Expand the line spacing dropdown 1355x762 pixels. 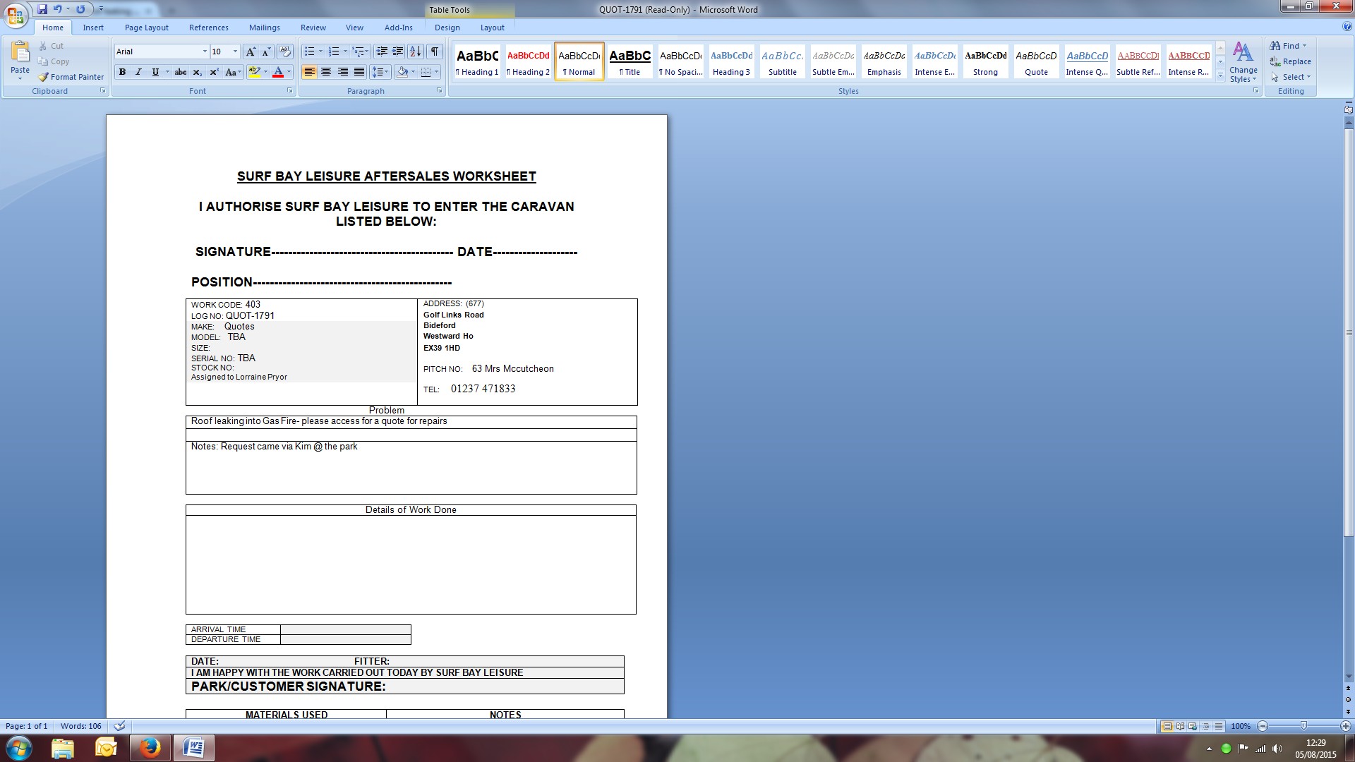click(x=387, y=72)
